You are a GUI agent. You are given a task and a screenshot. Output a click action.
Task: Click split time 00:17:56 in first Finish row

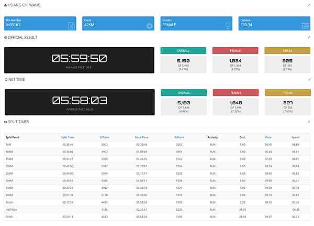point(68,202)
